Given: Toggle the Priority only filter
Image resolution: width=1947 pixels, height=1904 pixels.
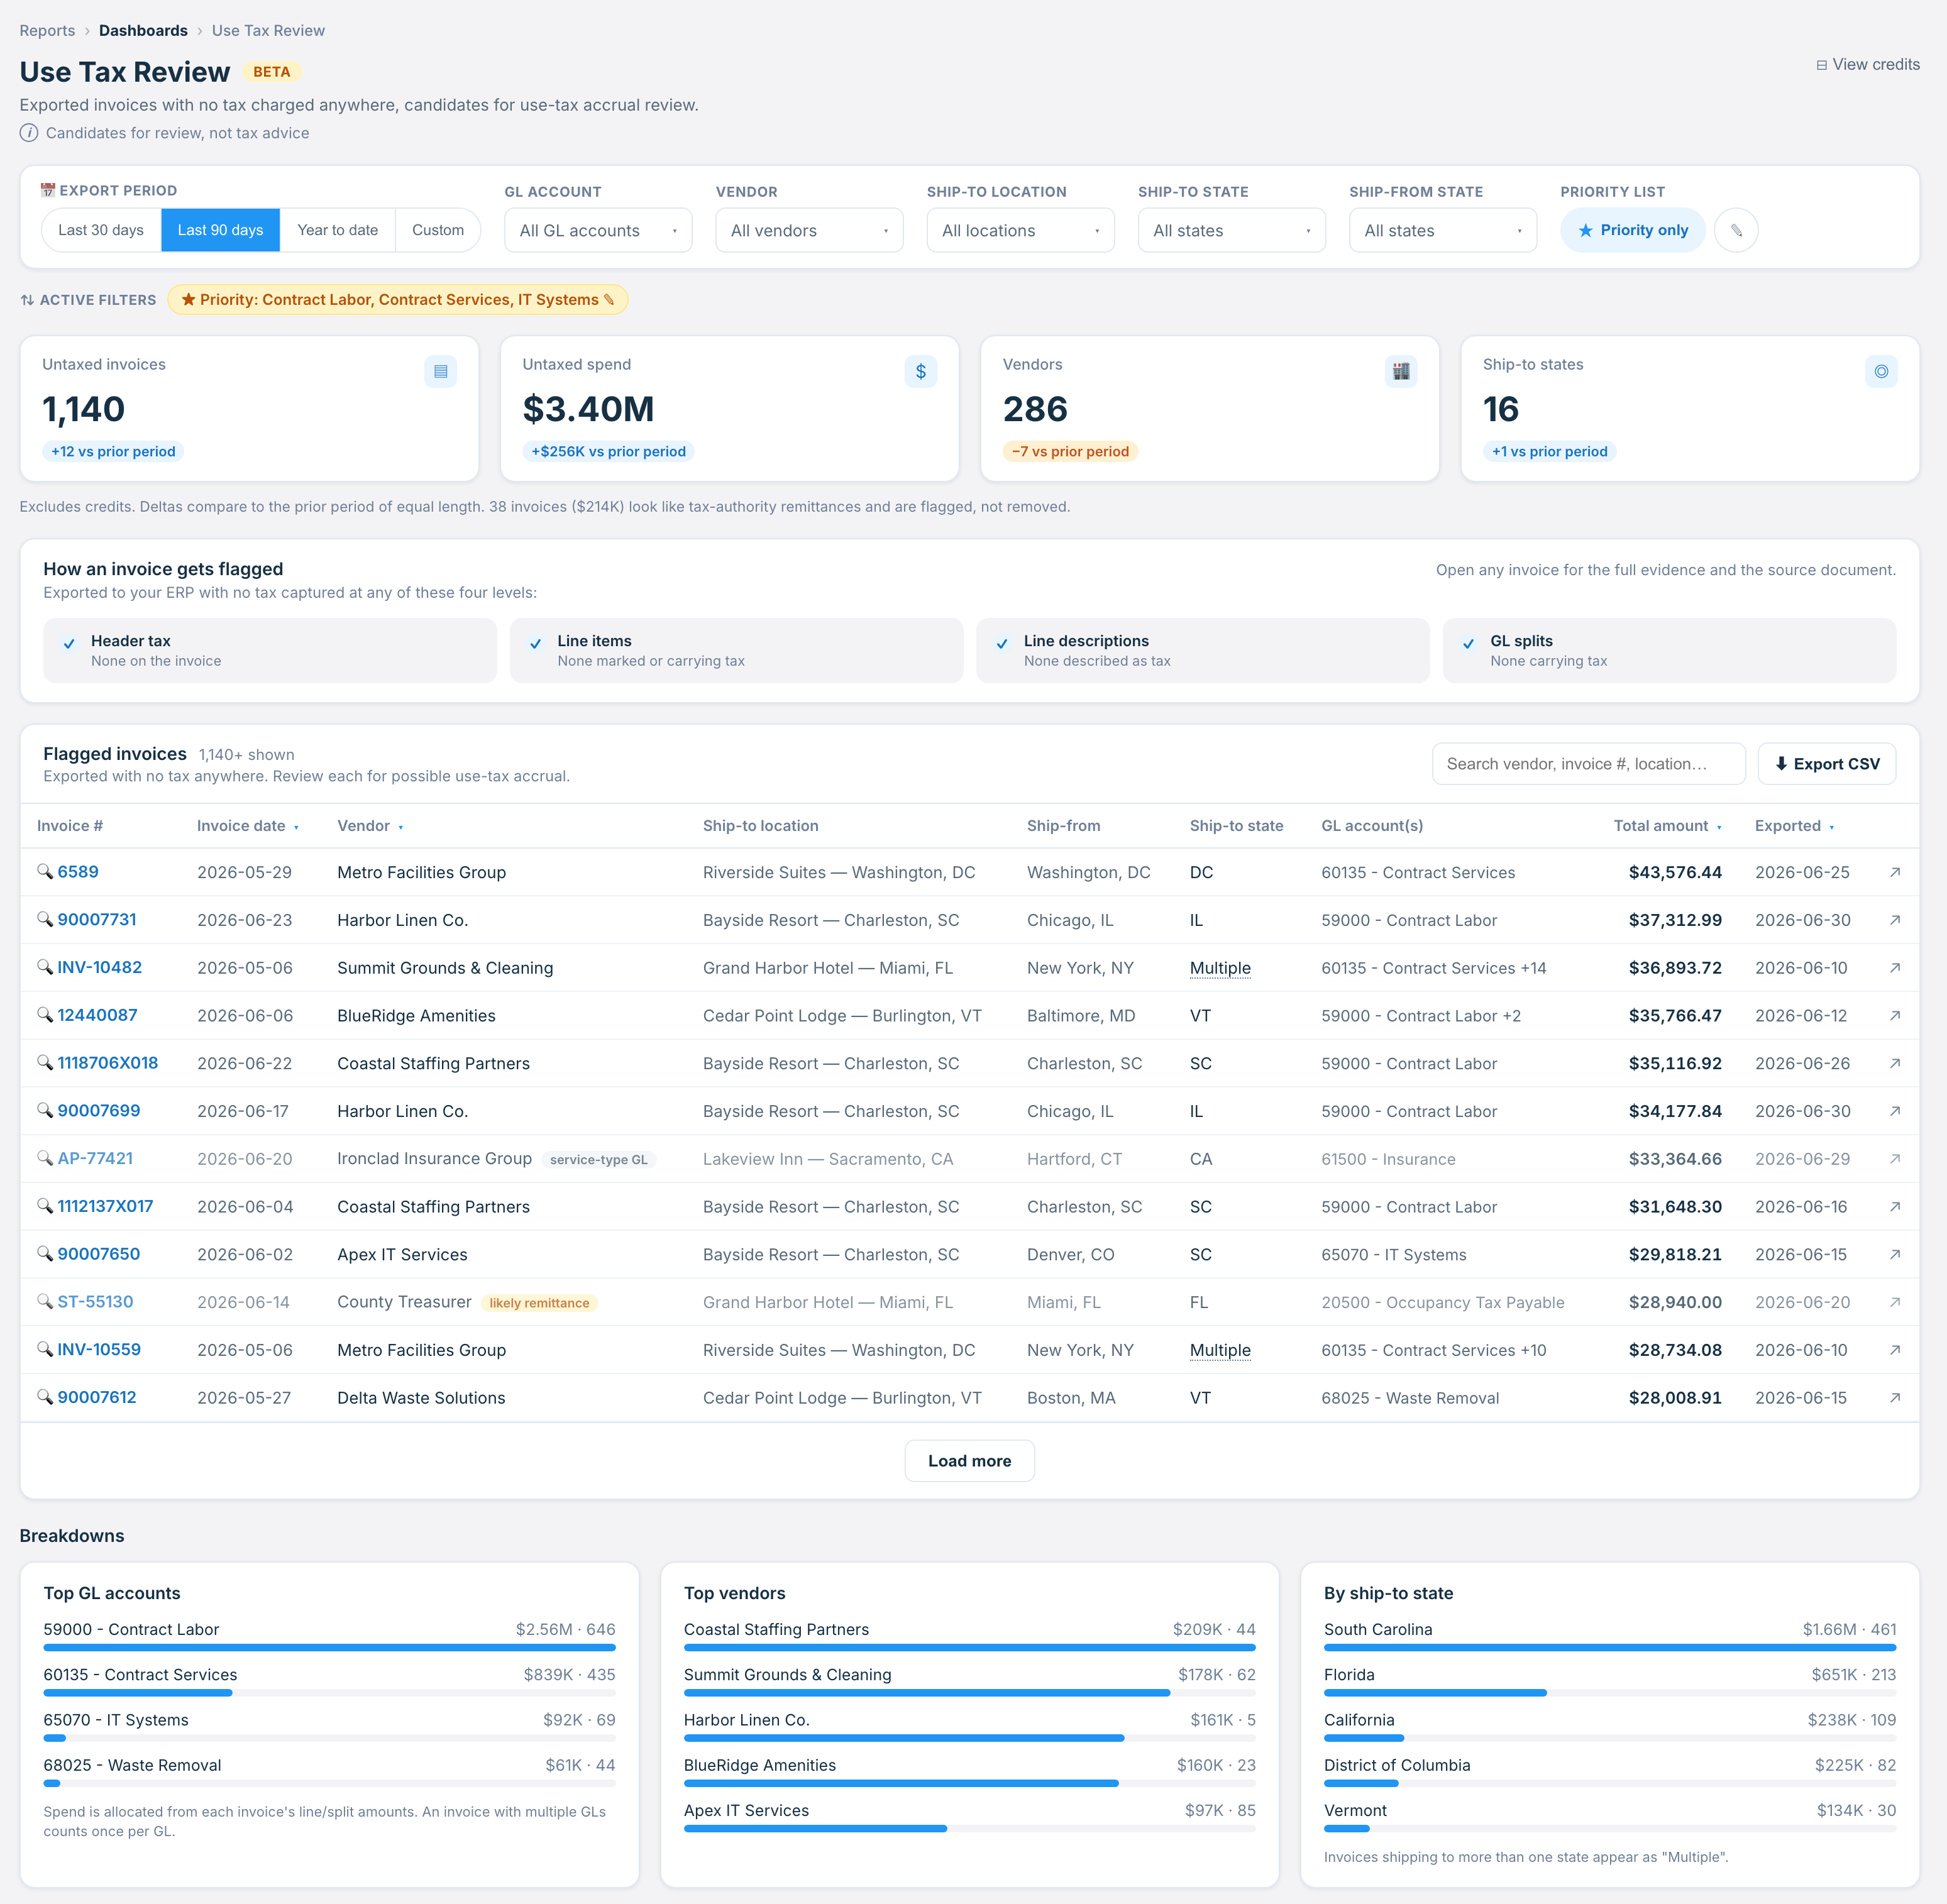Looking at the screenshot, I should pyautogui.click(x=1632, y=230).
